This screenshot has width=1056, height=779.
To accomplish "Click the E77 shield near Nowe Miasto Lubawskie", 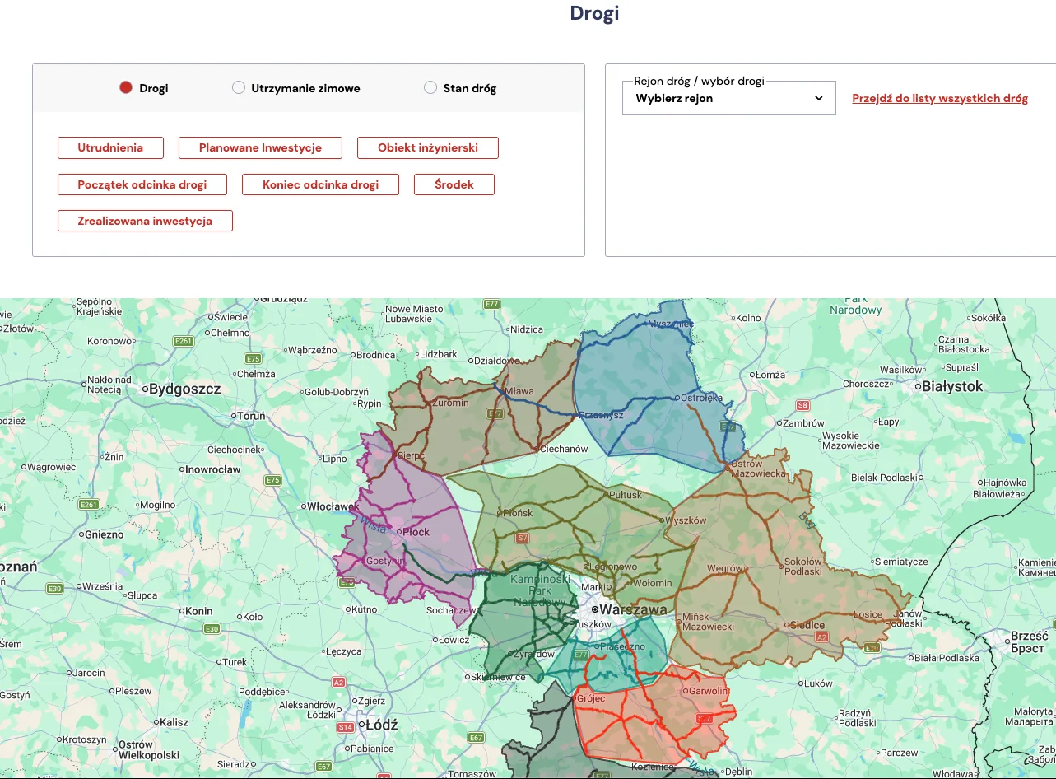I will coord(492,304).
